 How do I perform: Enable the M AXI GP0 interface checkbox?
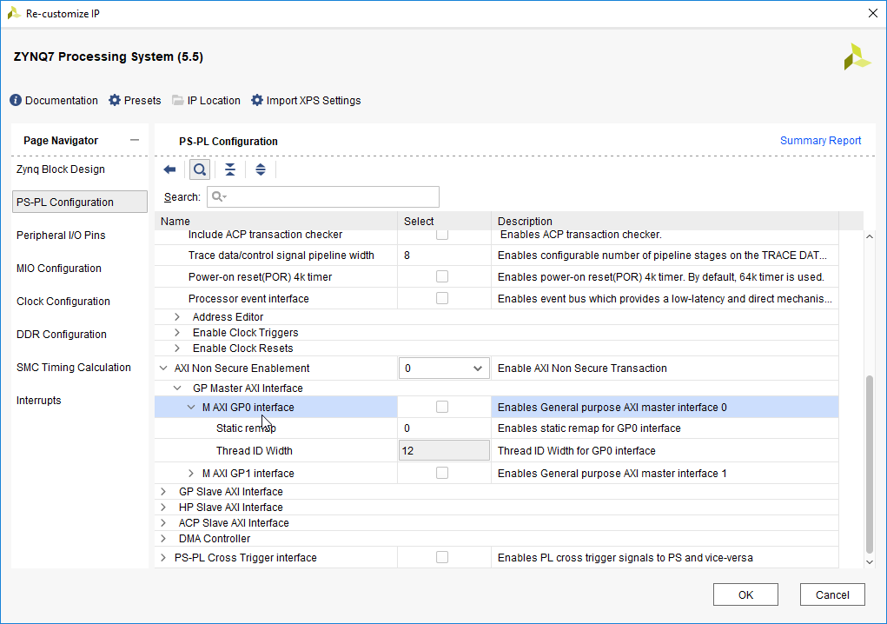click(x=442, y=407)
